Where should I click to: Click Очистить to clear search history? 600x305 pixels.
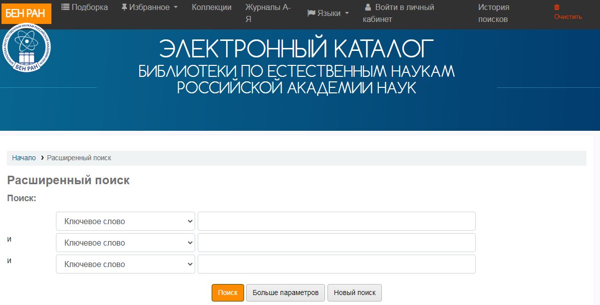coord(568,16)
